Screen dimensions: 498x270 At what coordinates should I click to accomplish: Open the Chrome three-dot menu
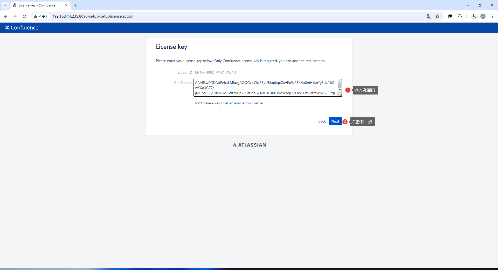tap(492, 16)
